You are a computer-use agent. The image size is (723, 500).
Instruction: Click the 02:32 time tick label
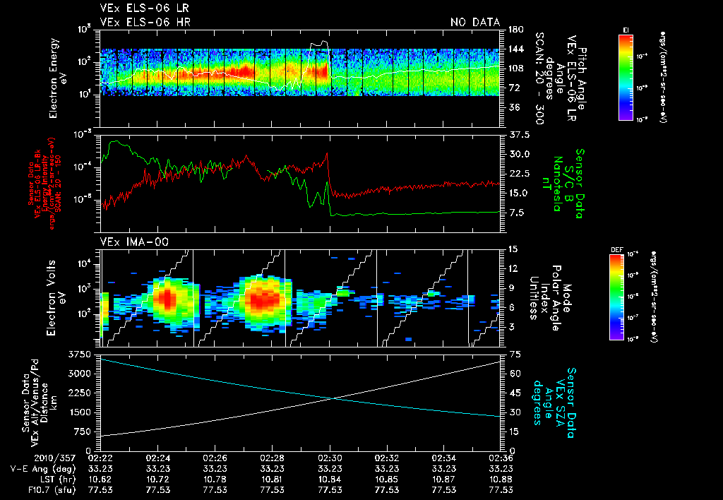[386, 458]
